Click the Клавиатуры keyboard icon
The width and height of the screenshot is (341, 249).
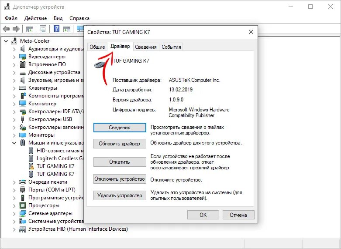pyautogui.click(x=23, y=88)
